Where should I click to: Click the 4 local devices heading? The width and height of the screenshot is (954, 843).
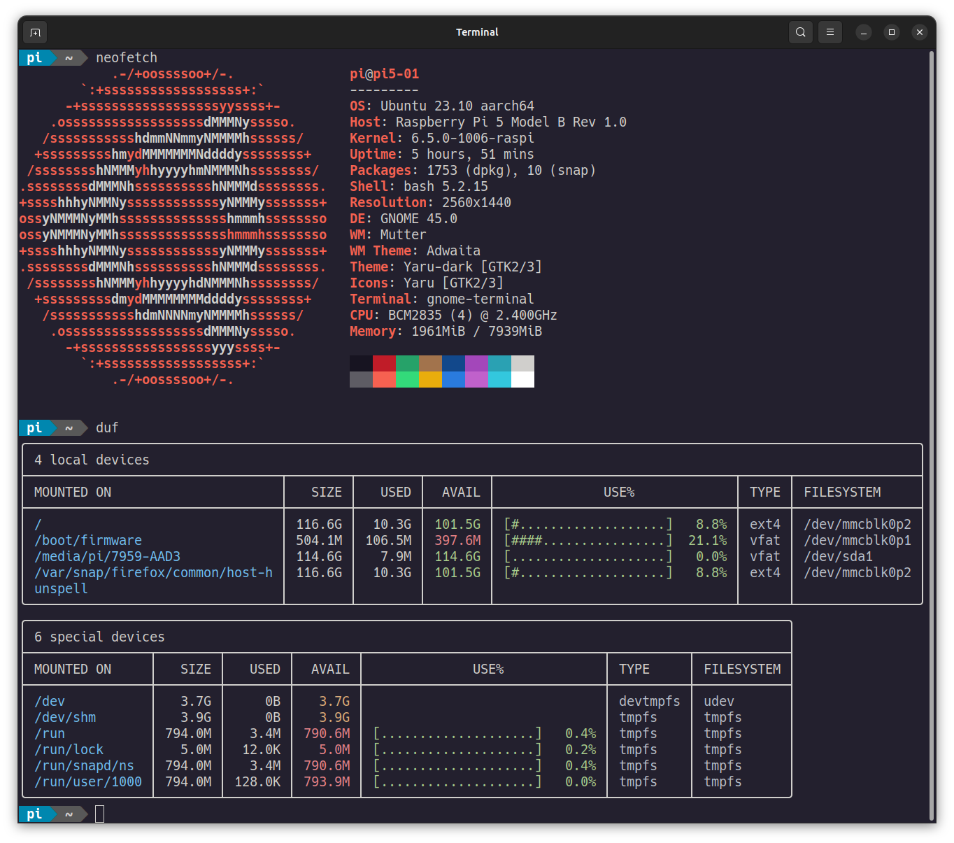pos(92,460)
